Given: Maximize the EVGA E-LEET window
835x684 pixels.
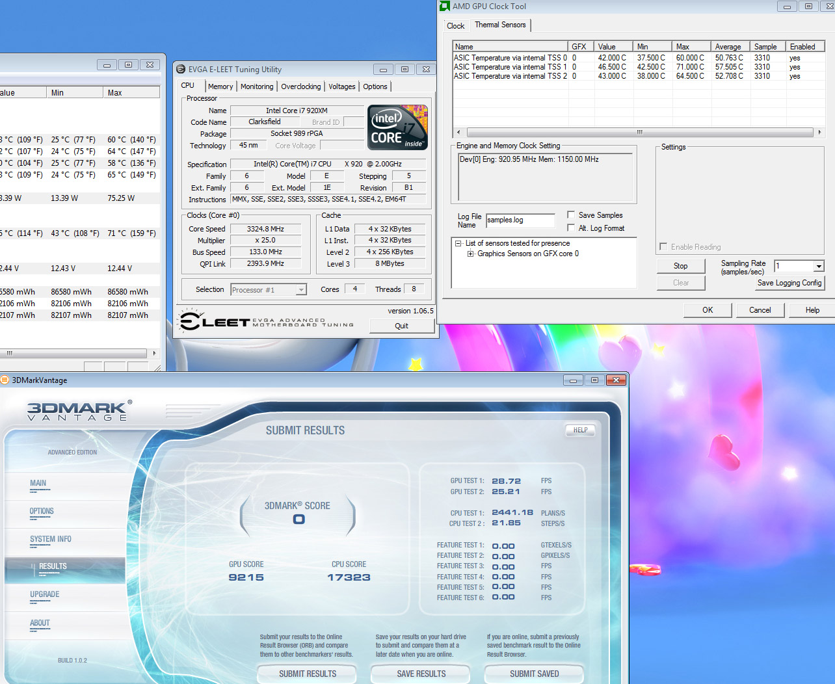Looking at the screenshot, I should [x=404, y=69].
